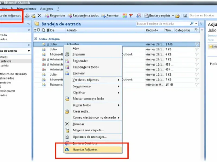Image resolution: width=217 pixels, height=162 pixels.
Task: Expand Buscar todos submenu
Action: (x=92, y=105)
